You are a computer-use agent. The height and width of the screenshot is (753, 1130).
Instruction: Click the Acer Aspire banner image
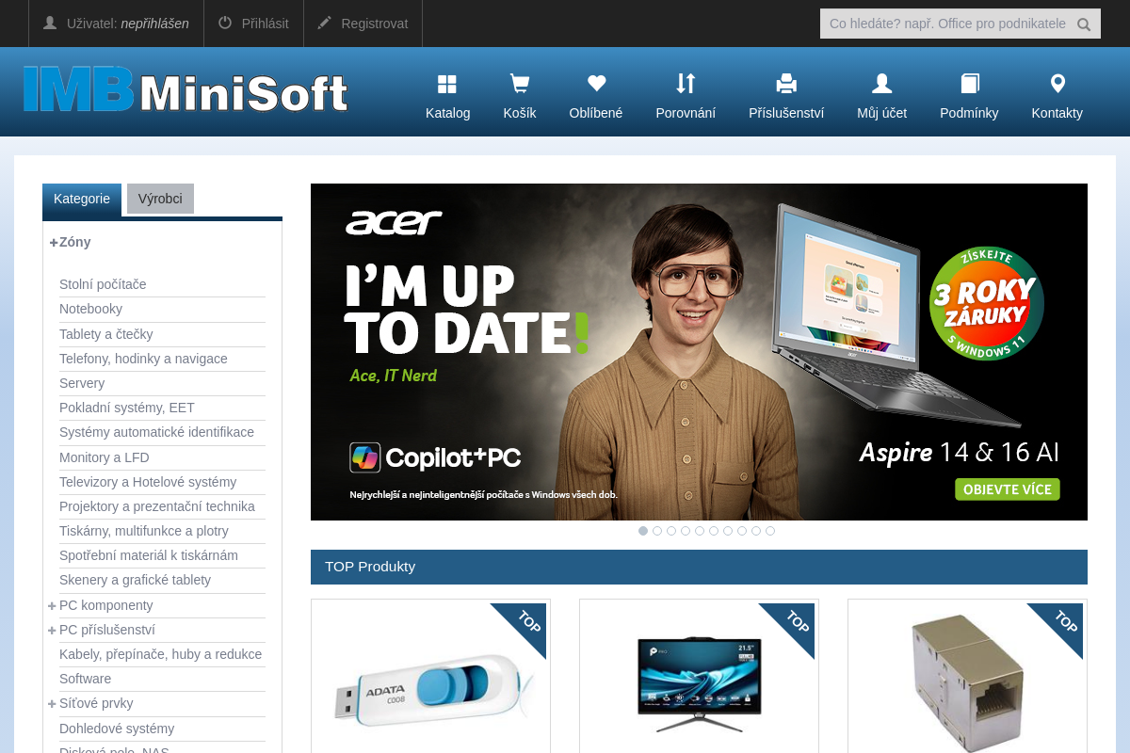pyautogui.click(x=699, y=352)
